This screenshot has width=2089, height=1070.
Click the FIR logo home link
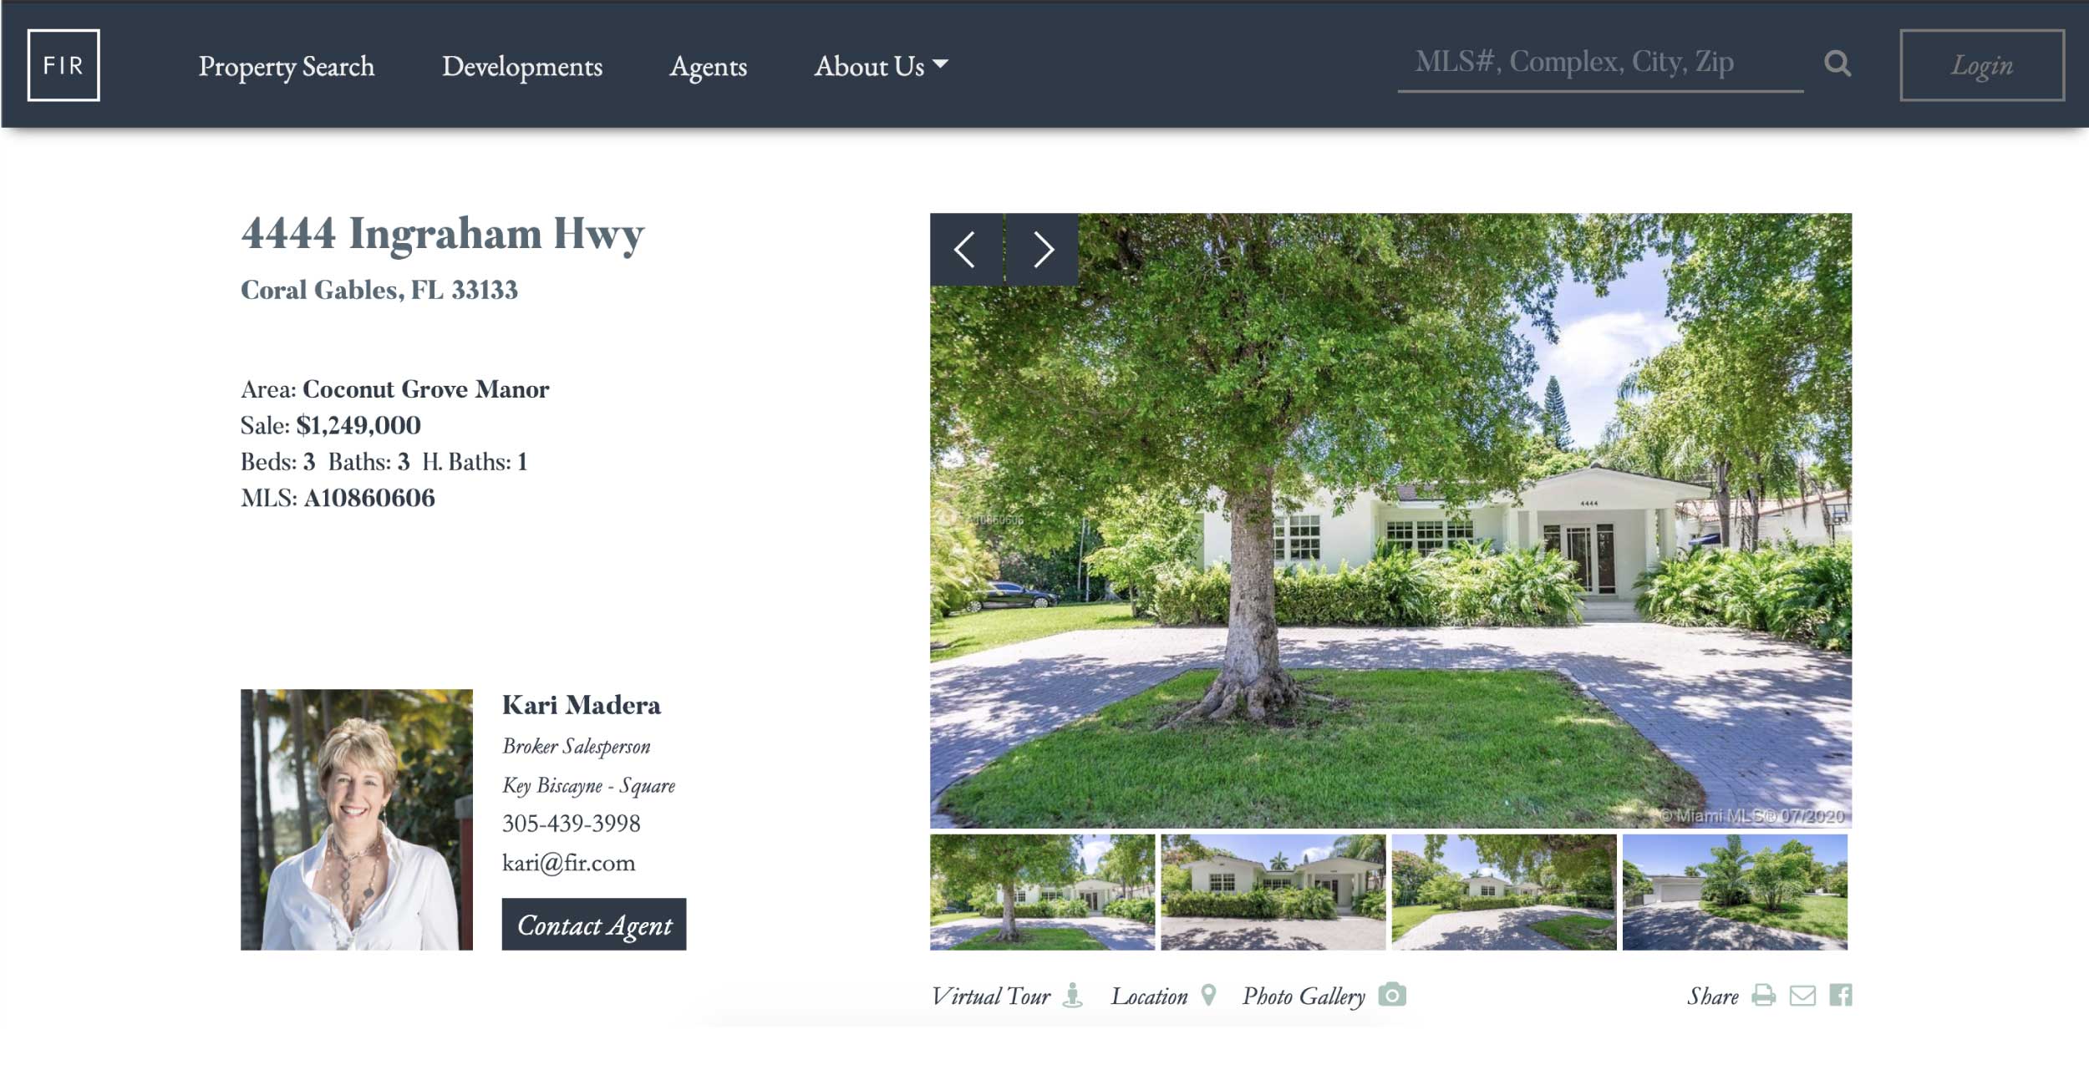coord(64,64)
